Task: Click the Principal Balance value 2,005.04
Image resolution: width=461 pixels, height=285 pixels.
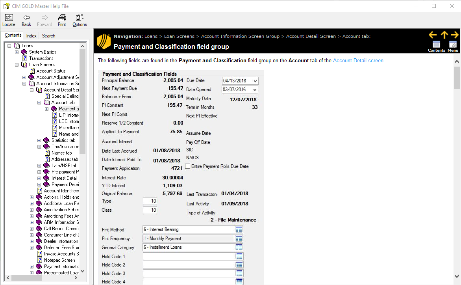Action: click(173, 80)
